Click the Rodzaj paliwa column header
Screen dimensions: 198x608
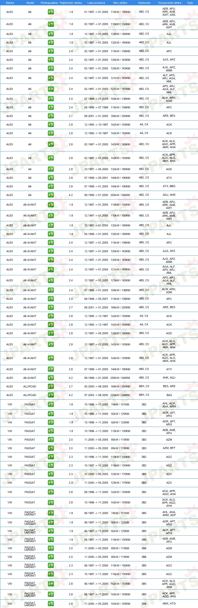pyautogui.click(x=49, y=3)
